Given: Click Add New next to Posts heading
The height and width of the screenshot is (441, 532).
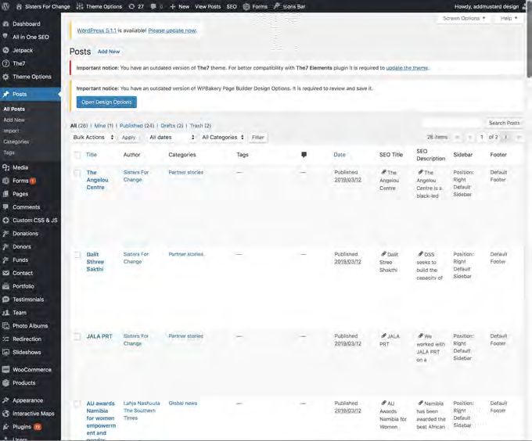Looking at the screenshot, I should pyautogui.click(x=109, y=52).
